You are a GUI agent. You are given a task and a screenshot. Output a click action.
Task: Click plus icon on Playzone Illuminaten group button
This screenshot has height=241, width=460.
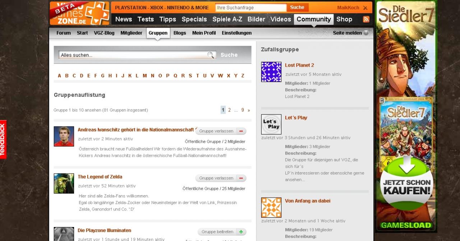[x=241, y=232]
